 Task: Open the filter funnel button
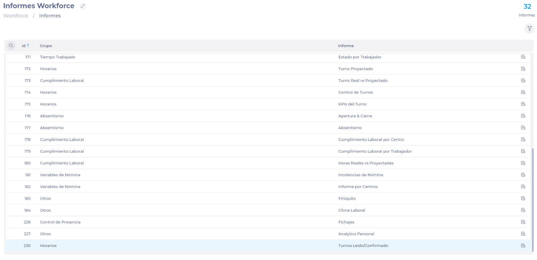pyautogui.click(x=529, y=29)
